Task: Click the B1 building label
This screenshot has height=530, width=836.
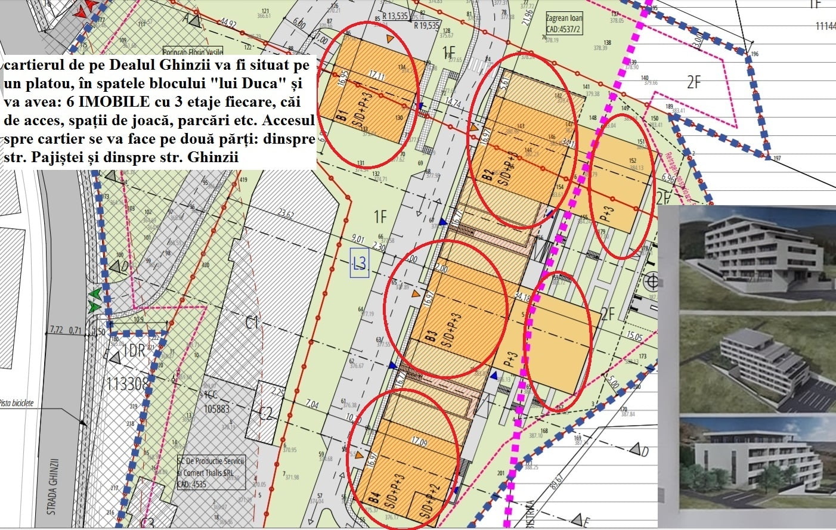Action: coord(343,115)
